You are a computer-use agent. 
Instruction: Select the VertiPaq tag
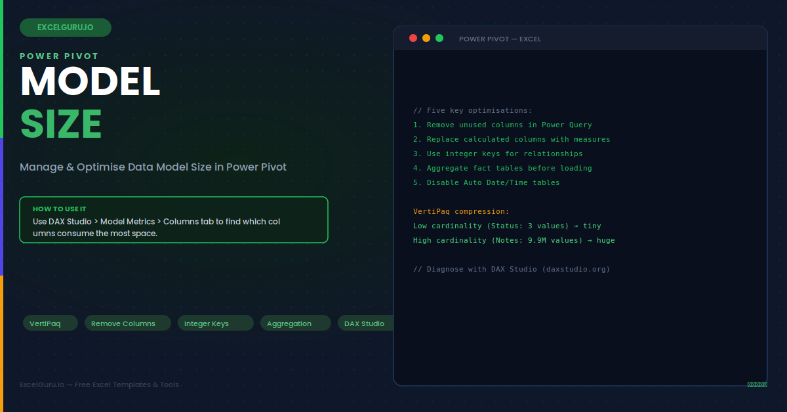[50, 323]
